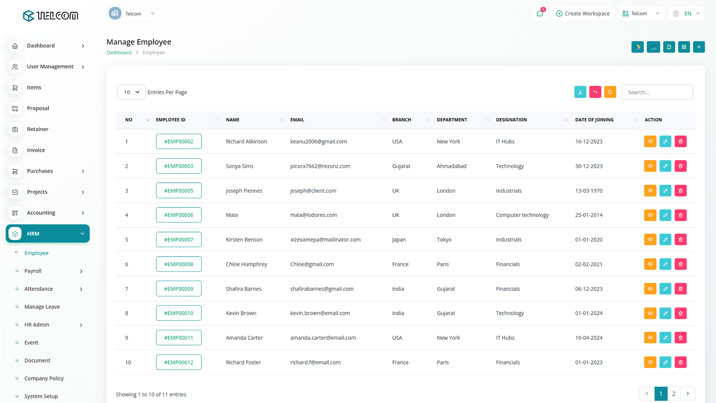716x403 pixels.
Task: View Chloe Humphrey record via eye icon
Action: point(650,264)
